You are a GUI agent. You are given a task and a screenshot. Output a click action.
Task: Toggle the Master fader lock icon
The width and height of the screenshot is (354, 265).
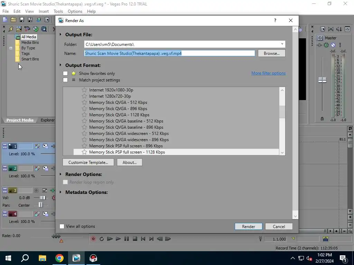click(x=322, y=119)
